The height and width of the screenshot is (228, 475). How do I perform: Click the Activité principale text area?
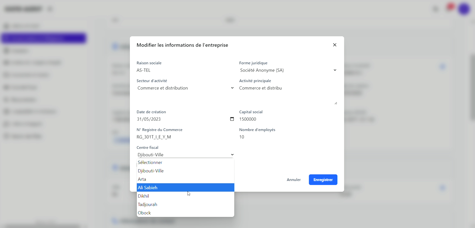coord(288,95)
